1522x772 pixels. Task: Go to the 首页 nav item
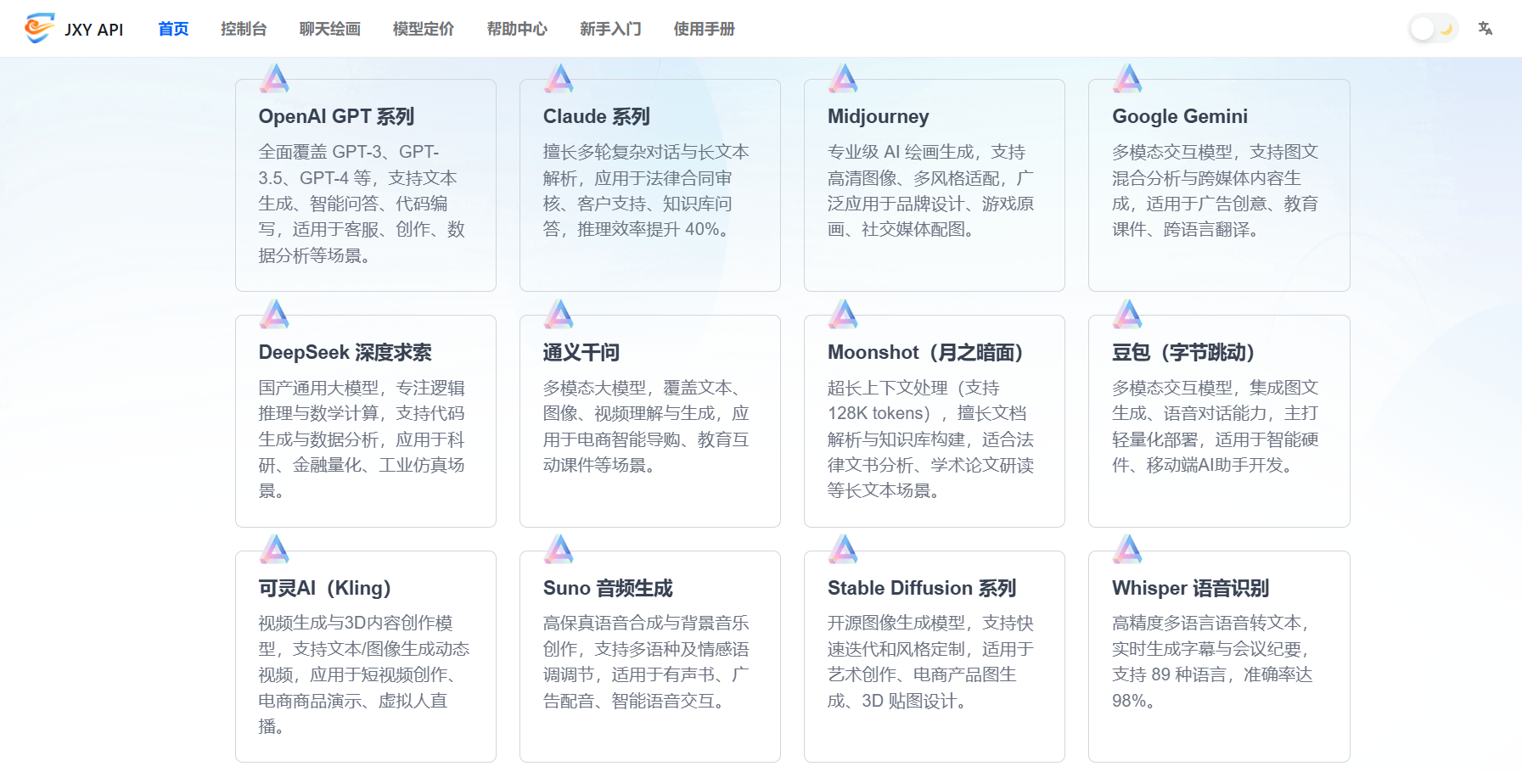point(173,29)
